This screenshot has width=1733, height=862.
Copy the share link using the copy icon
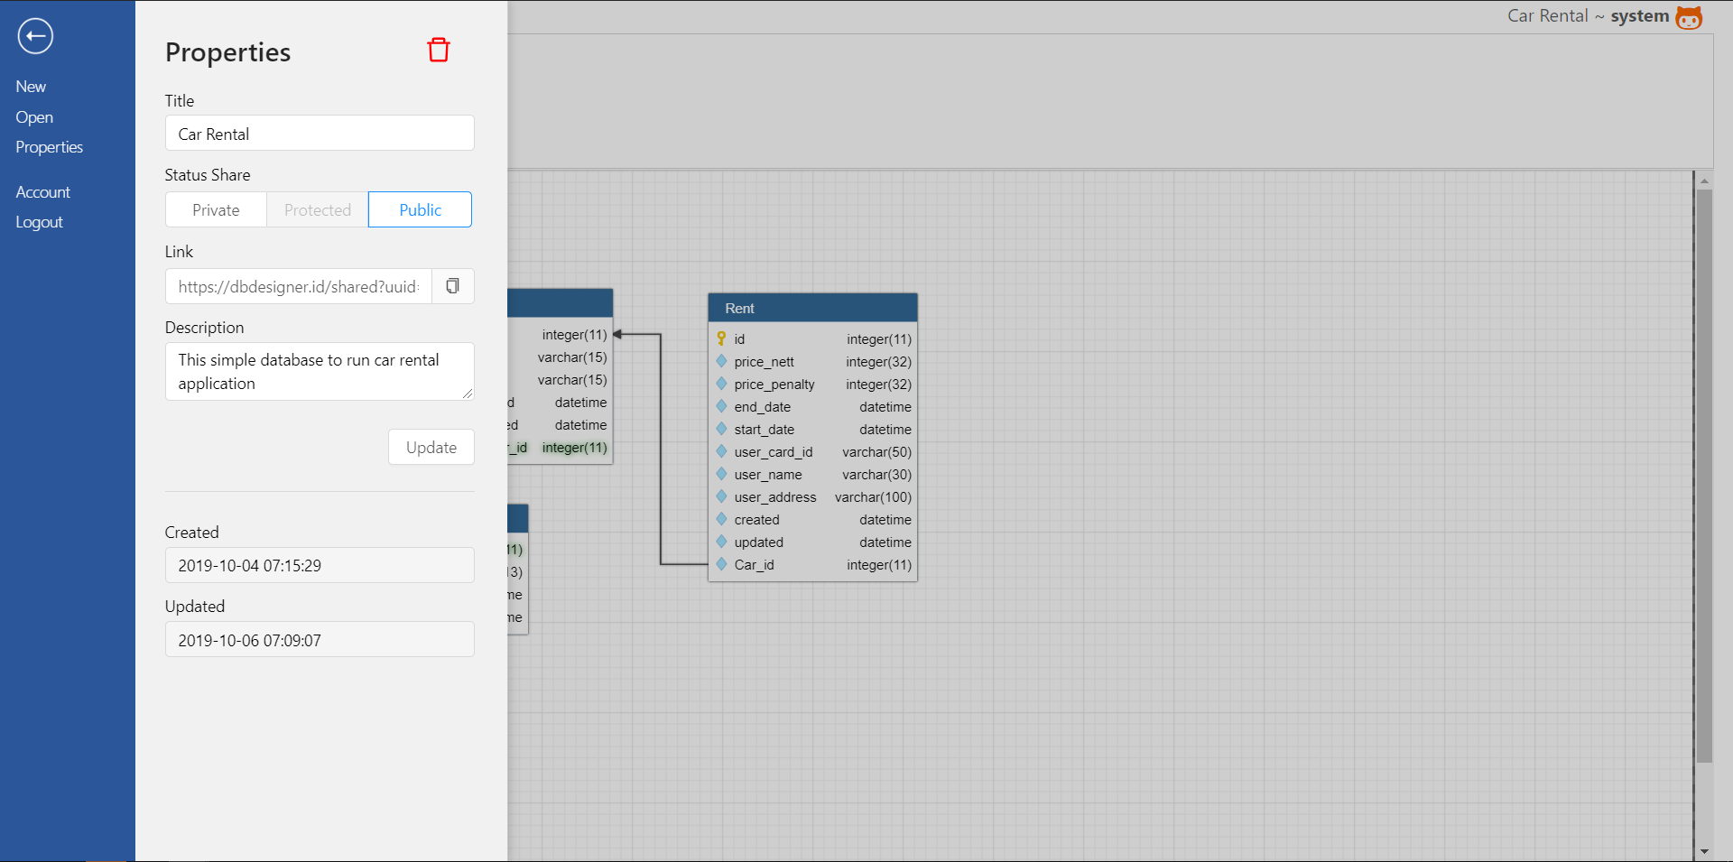coord(452,285)
